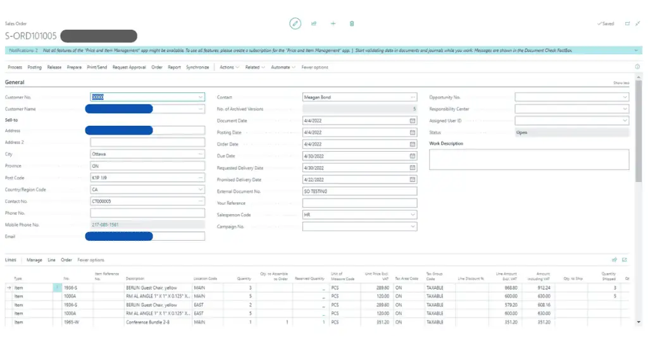The image size is (648, 340).
Task: Open Campaign No. dropdown
Action: tap(413, 226)
